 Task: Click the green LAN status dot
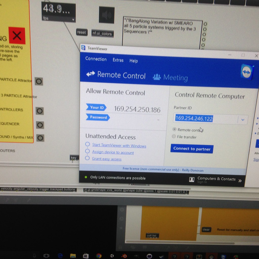(86, 177)
